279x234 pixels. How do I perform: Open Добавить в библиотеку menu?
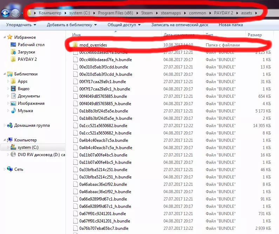[x=72, y=25]
